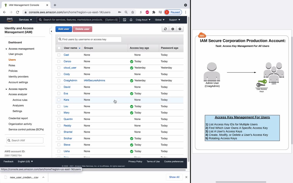Collapse the Access management section

pos(6,49)
